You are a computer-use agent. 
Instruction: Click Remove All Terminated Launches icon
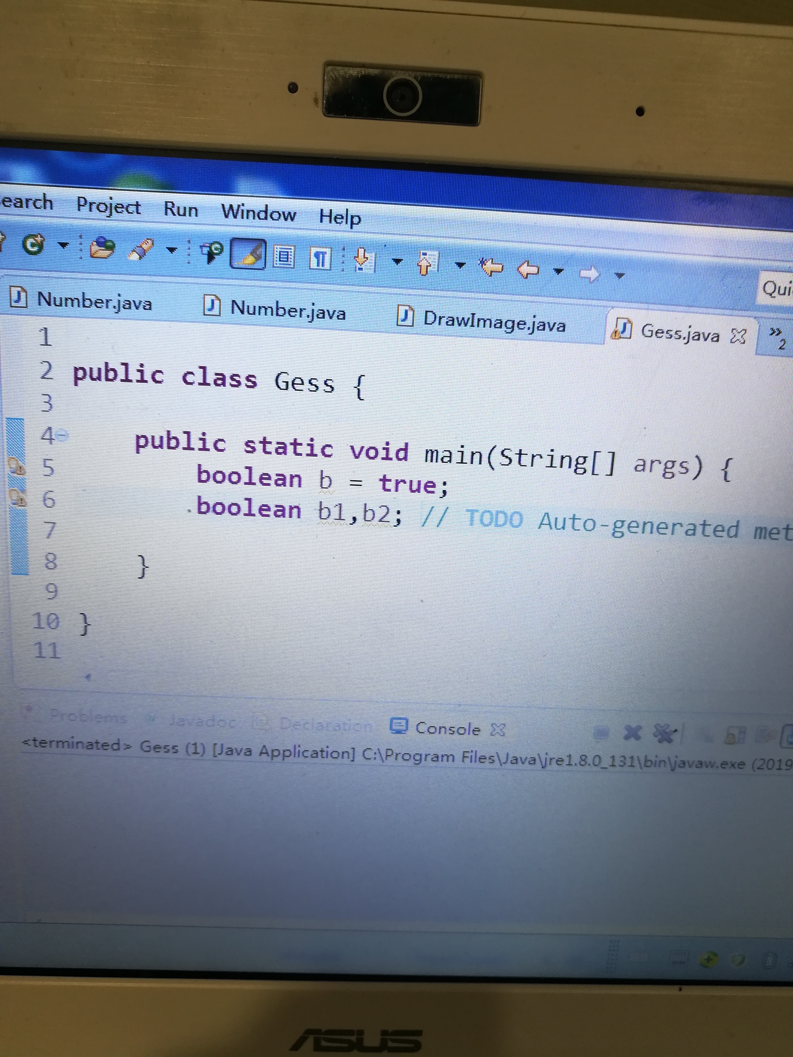(665, 734)
